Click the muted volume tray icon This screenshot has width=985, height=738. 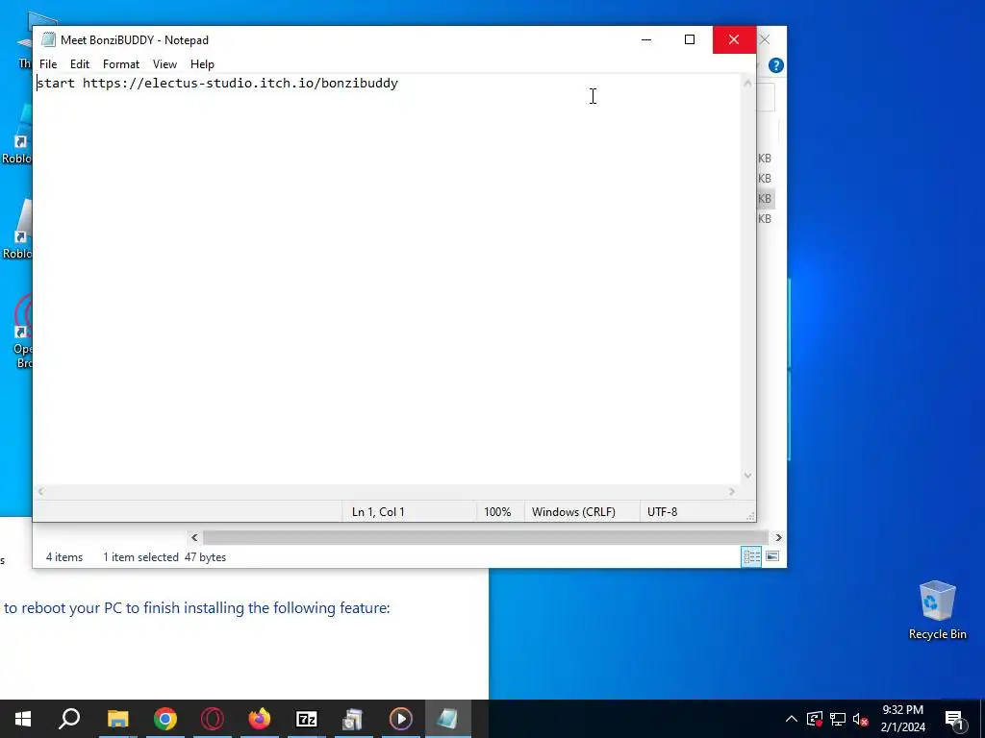861,719
